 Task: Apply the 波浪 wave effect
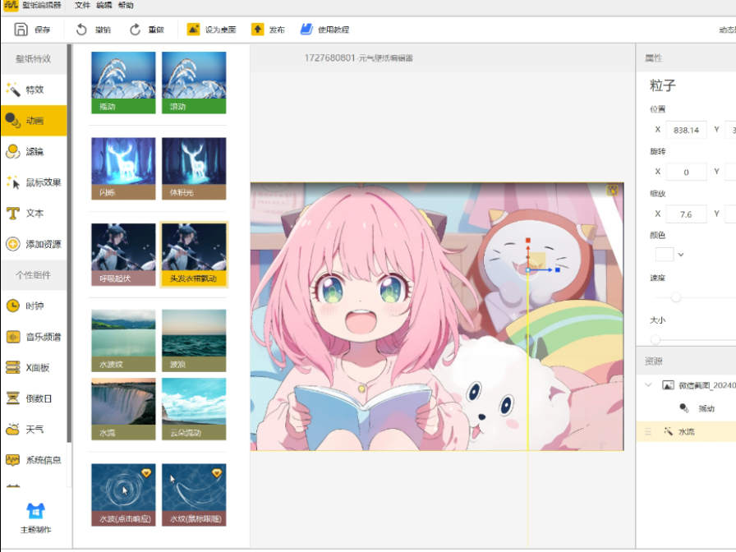(x=194, y=340)
